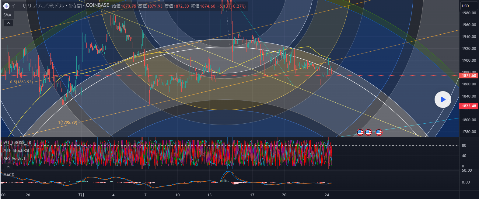This screenshot has width=479, height=199.
Task: Collapse the oscillator pane indicator legend
Action: (x=8, y=166)
